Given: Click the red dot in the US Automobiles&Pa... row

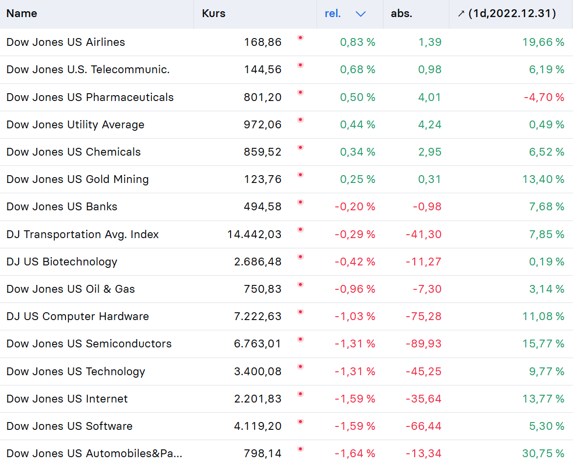Looking at the screenshot, I should tap(300, 449).
